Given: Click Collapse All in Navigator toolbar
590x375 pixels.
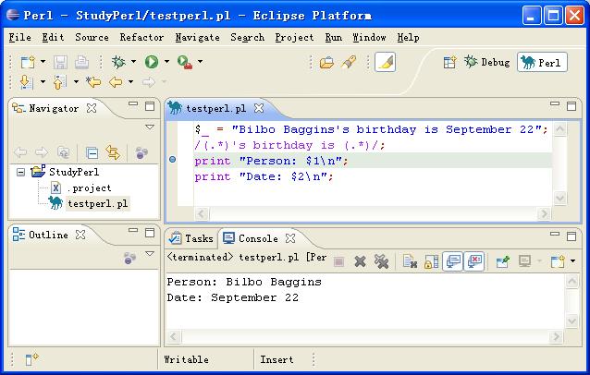Looking at the screenshot, I should click(x=92, y=152).
